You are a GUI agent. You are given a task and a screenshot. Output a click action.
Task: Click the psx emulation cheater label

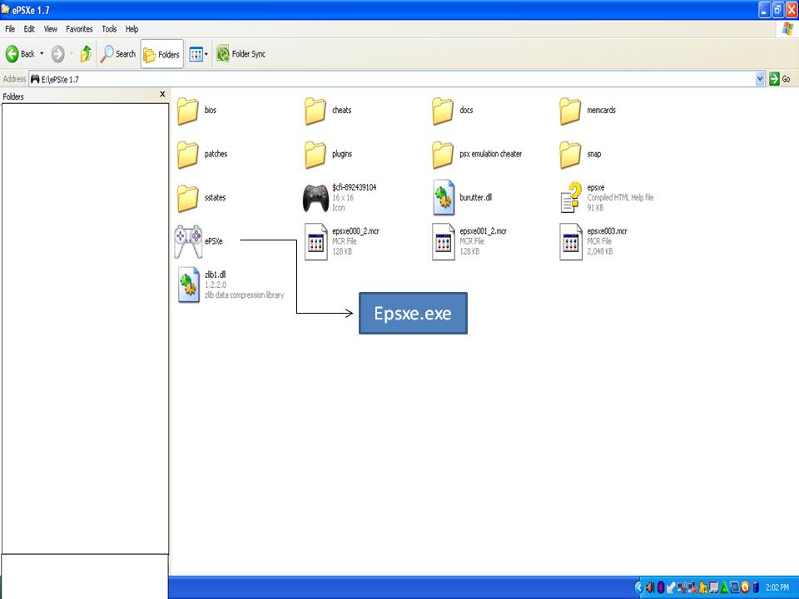click(491, 154)
